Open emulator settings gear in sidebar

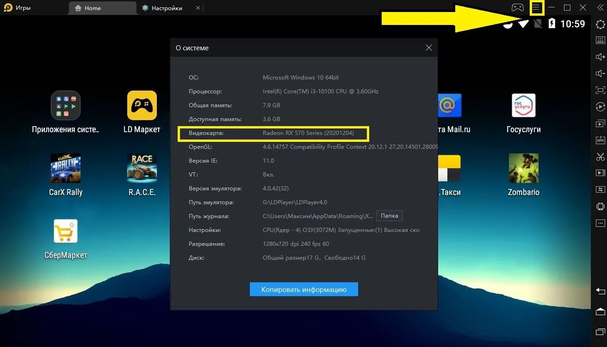click(x=601, y=24)
